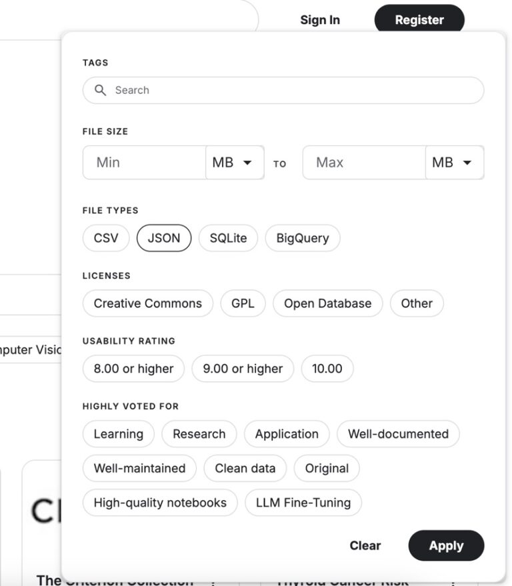Screen dimensions: 512x586
Task: Enable the SQLite file type filter
Action: [x=228, y=238]
